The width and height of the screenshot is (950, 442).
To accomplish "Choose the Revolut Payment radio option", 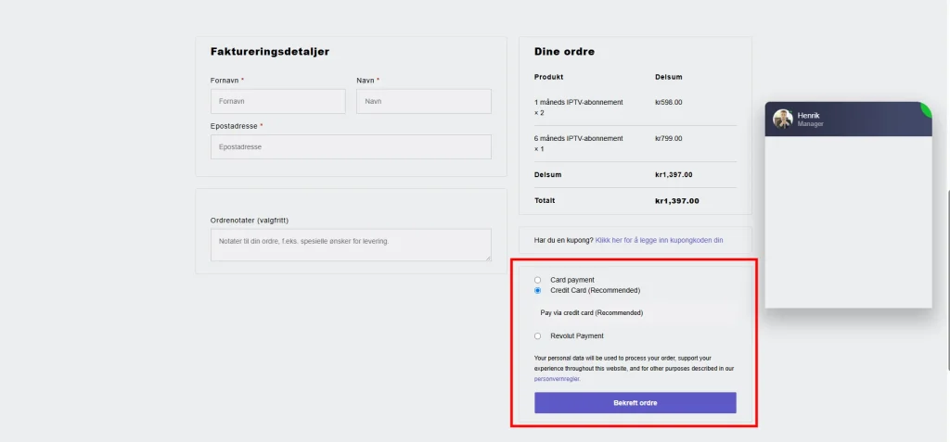I will (x=537, y=336).
